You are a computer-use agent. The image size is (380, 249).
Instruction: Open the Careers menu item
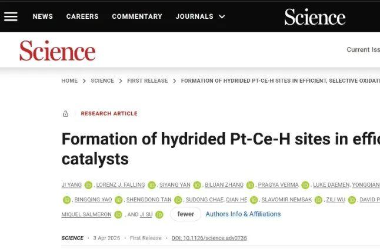[x=82, y=16]
